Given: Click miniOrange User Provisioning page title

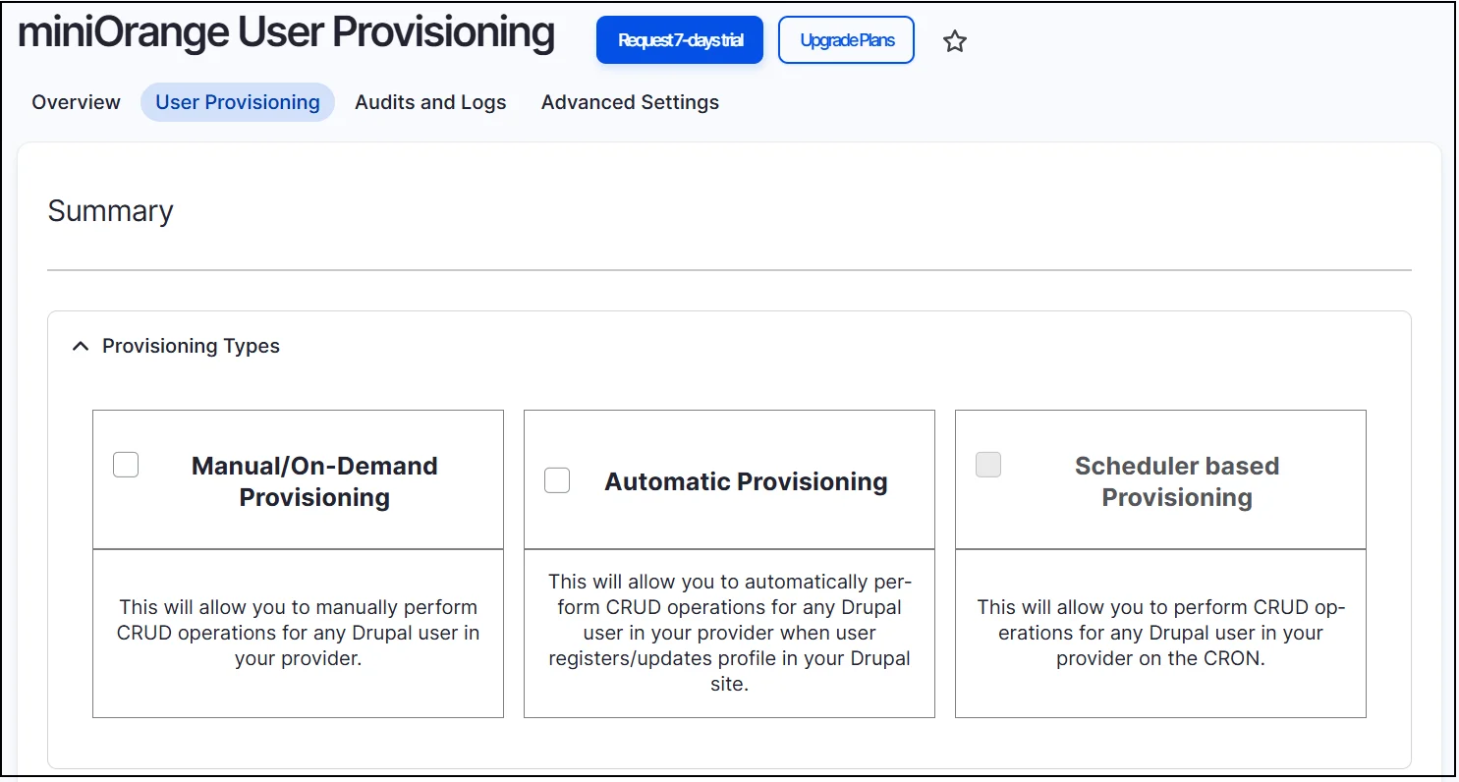Looking at the screenshot, I should [x=286, y=32].
